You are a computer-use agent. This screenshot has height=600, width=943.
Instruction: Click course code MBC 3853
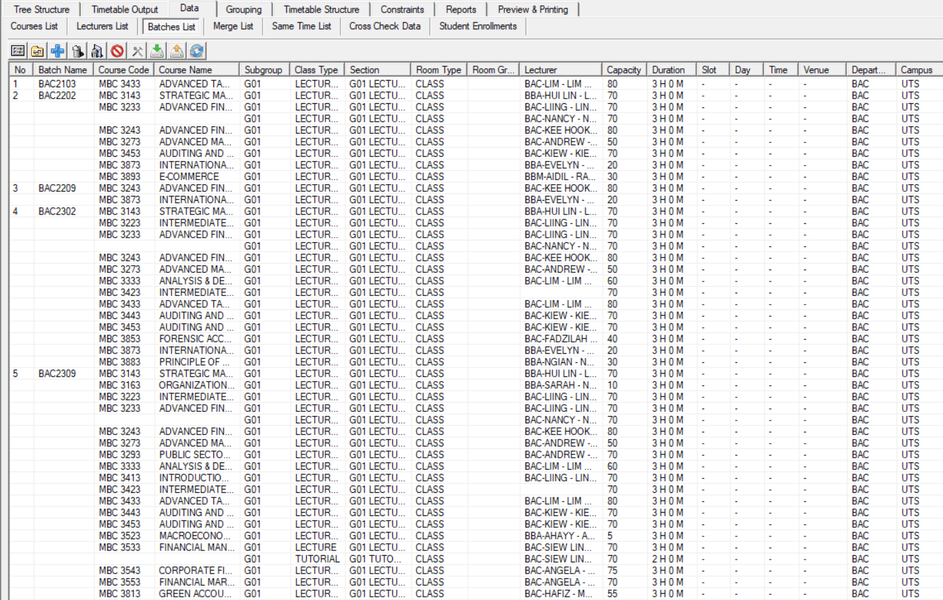coord(119,339)
